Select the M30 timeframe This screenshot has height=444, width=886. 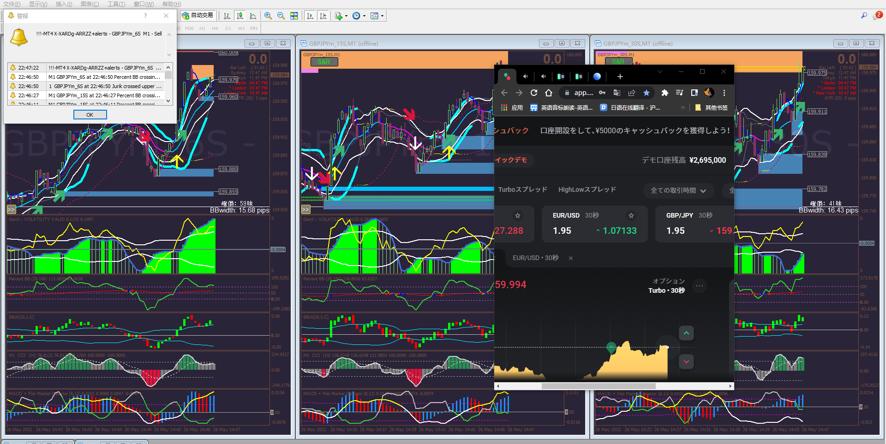point(189,29)
